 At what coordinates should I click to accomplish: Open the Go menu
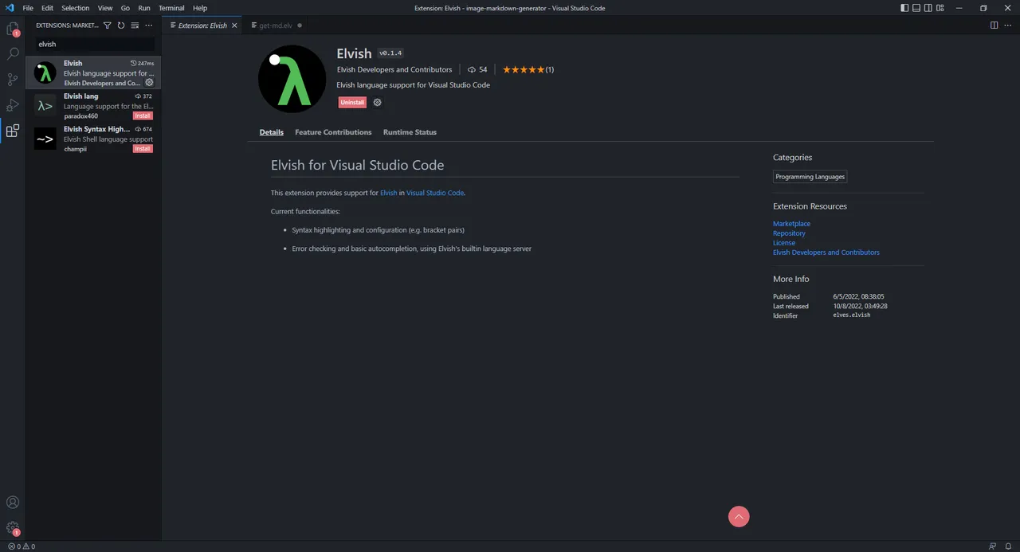point(125,8)
